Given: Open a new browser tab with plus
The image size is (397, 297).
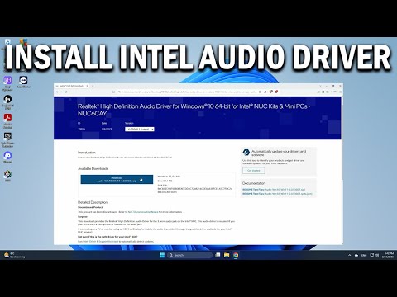Looking at the screenshot, I should pos(93,86).
